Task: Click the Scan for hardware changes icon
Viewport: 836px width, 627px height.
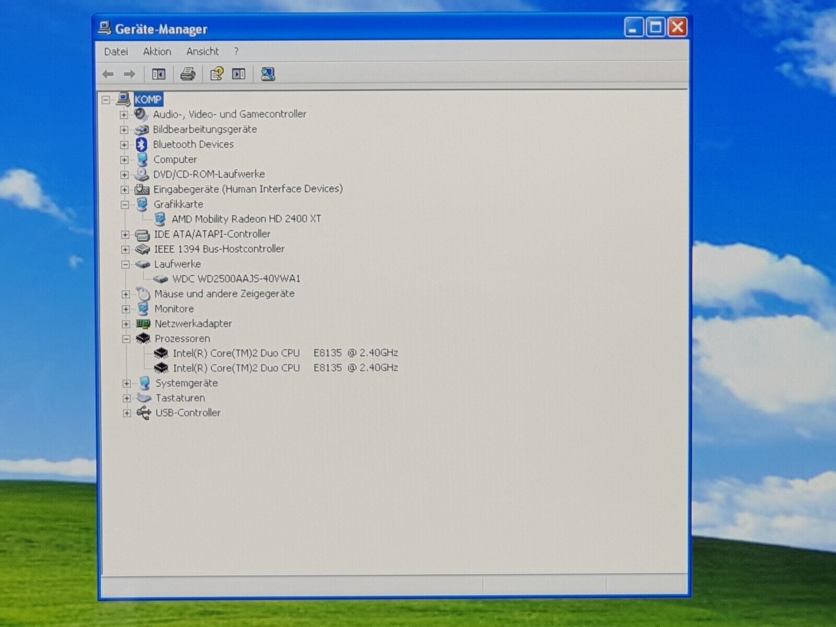Action: pyautogui.click(x=268, y=74)
